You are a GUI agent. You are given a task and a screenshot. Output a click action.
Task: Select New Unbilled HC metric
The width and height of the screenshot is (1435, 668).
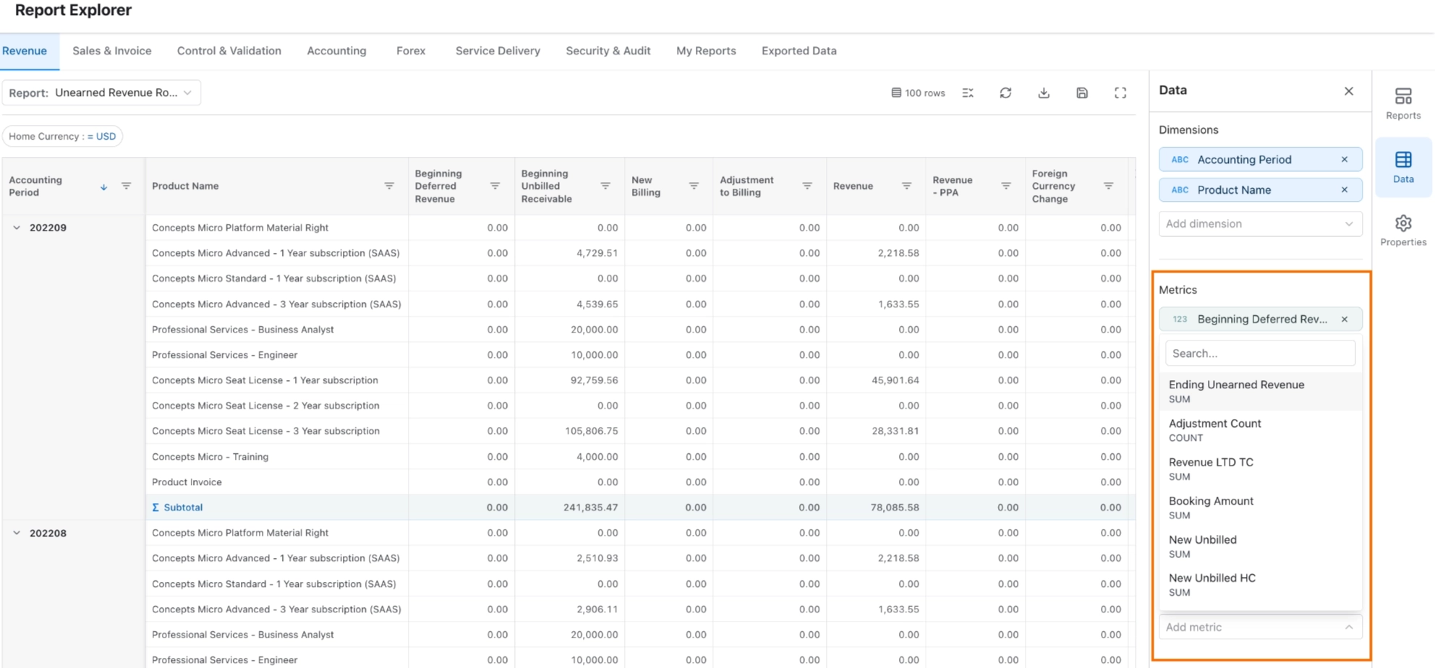1260,585
